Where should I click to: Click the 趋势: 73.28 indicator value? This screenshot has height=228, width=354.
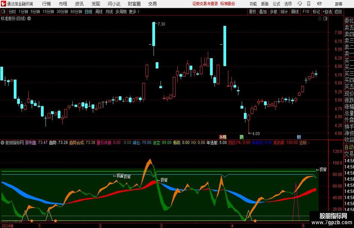58,143
